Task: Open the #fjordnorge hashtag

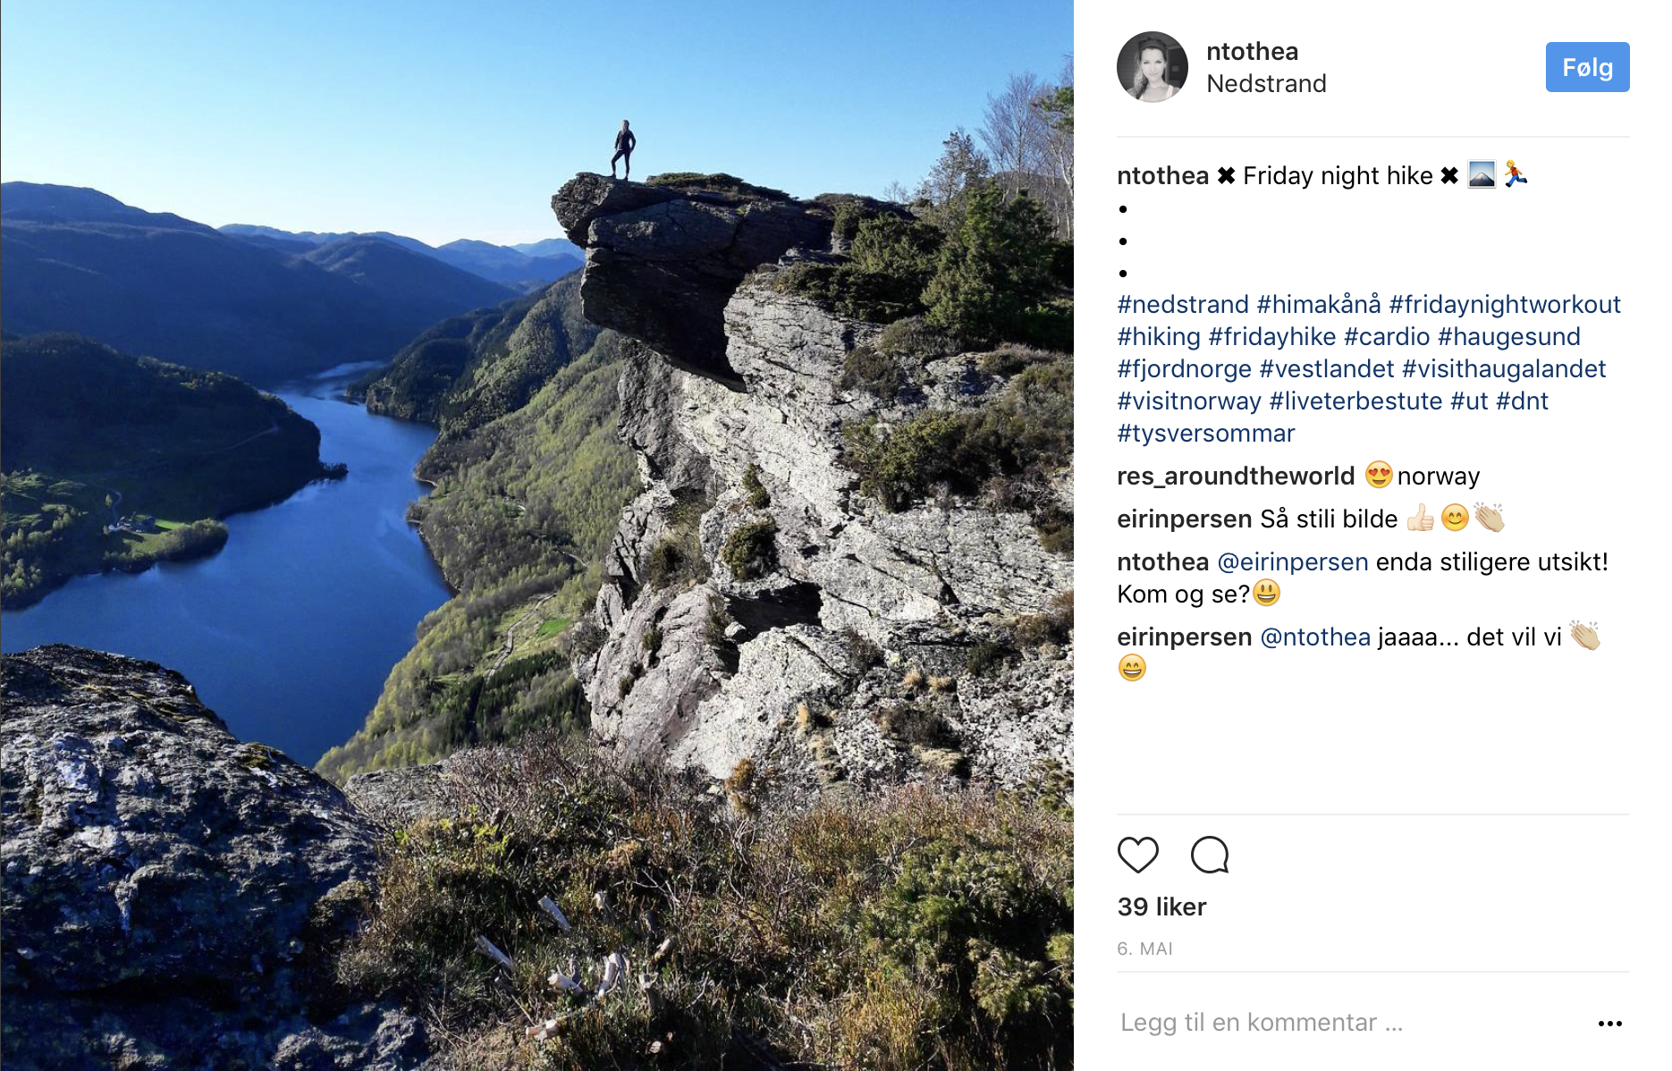Action: pyautogui.click(x=1184, y=369)
